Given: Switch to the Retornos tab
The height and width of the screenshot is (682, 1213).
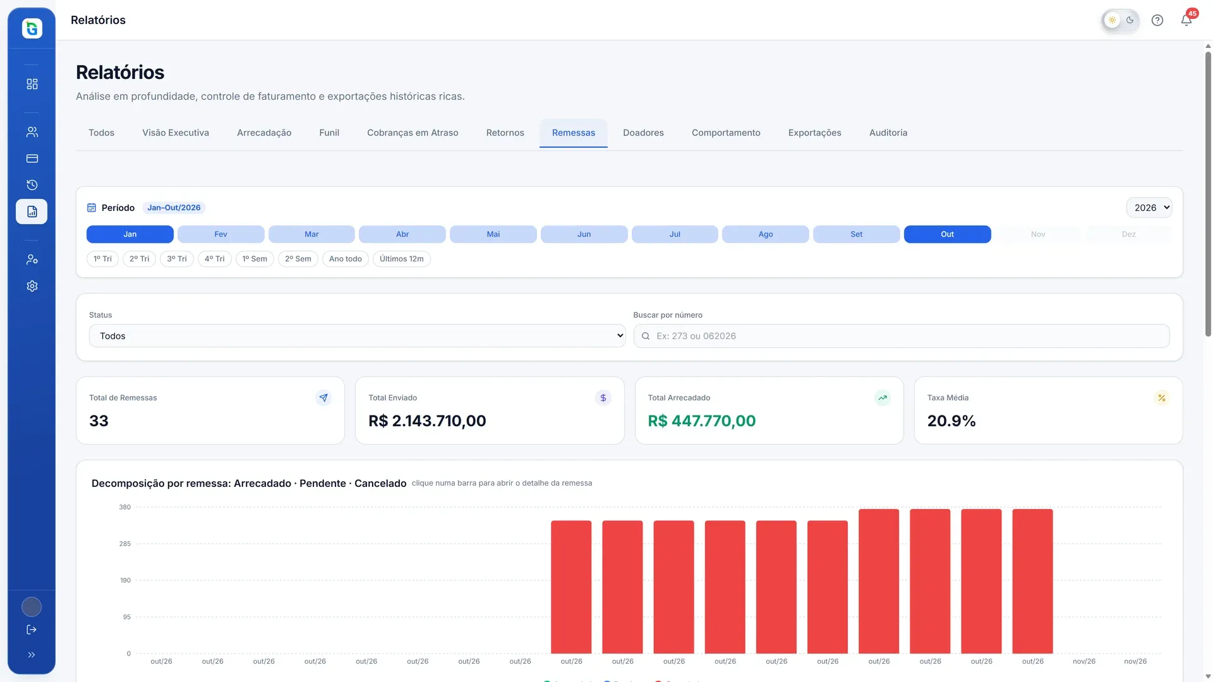Looking at the screenshot, I should (505, 133).
